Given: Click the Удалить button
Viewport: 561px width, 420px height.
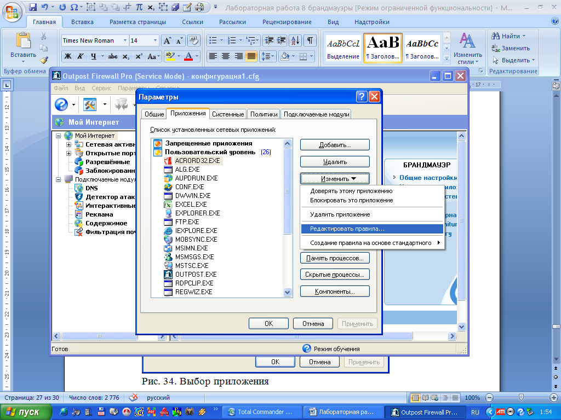Looking at the screenshot, I should tap(335, 162).
